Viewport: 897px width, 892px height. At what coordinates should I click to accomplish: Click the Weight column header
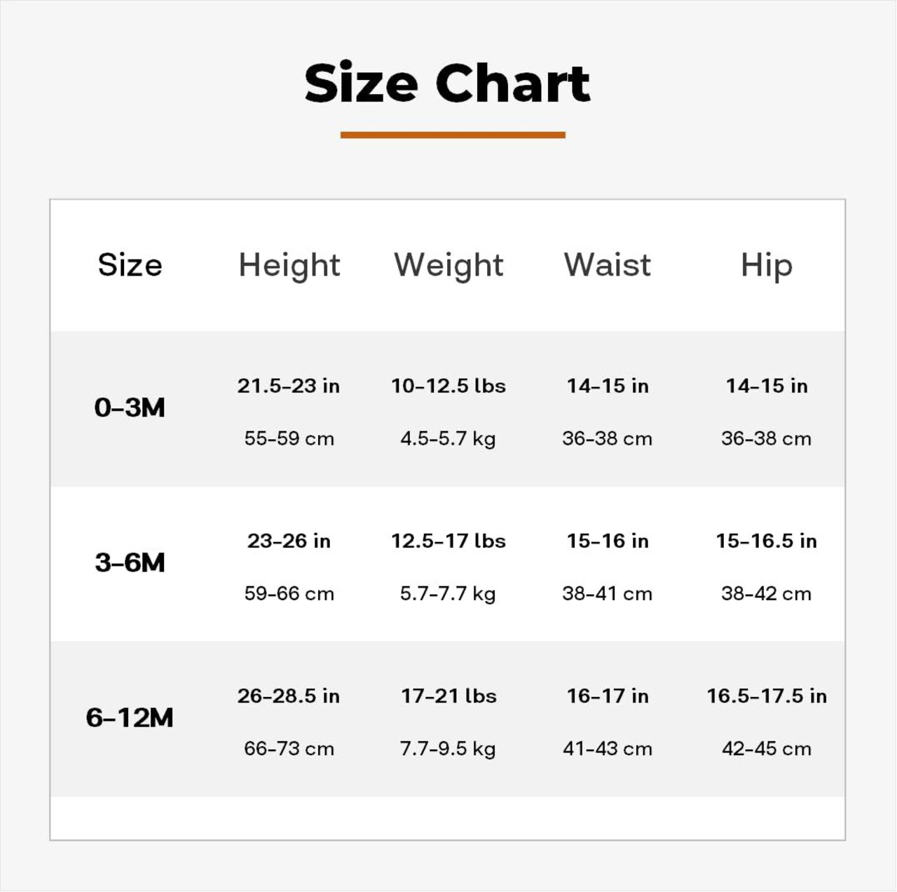[x=448, y=265]
